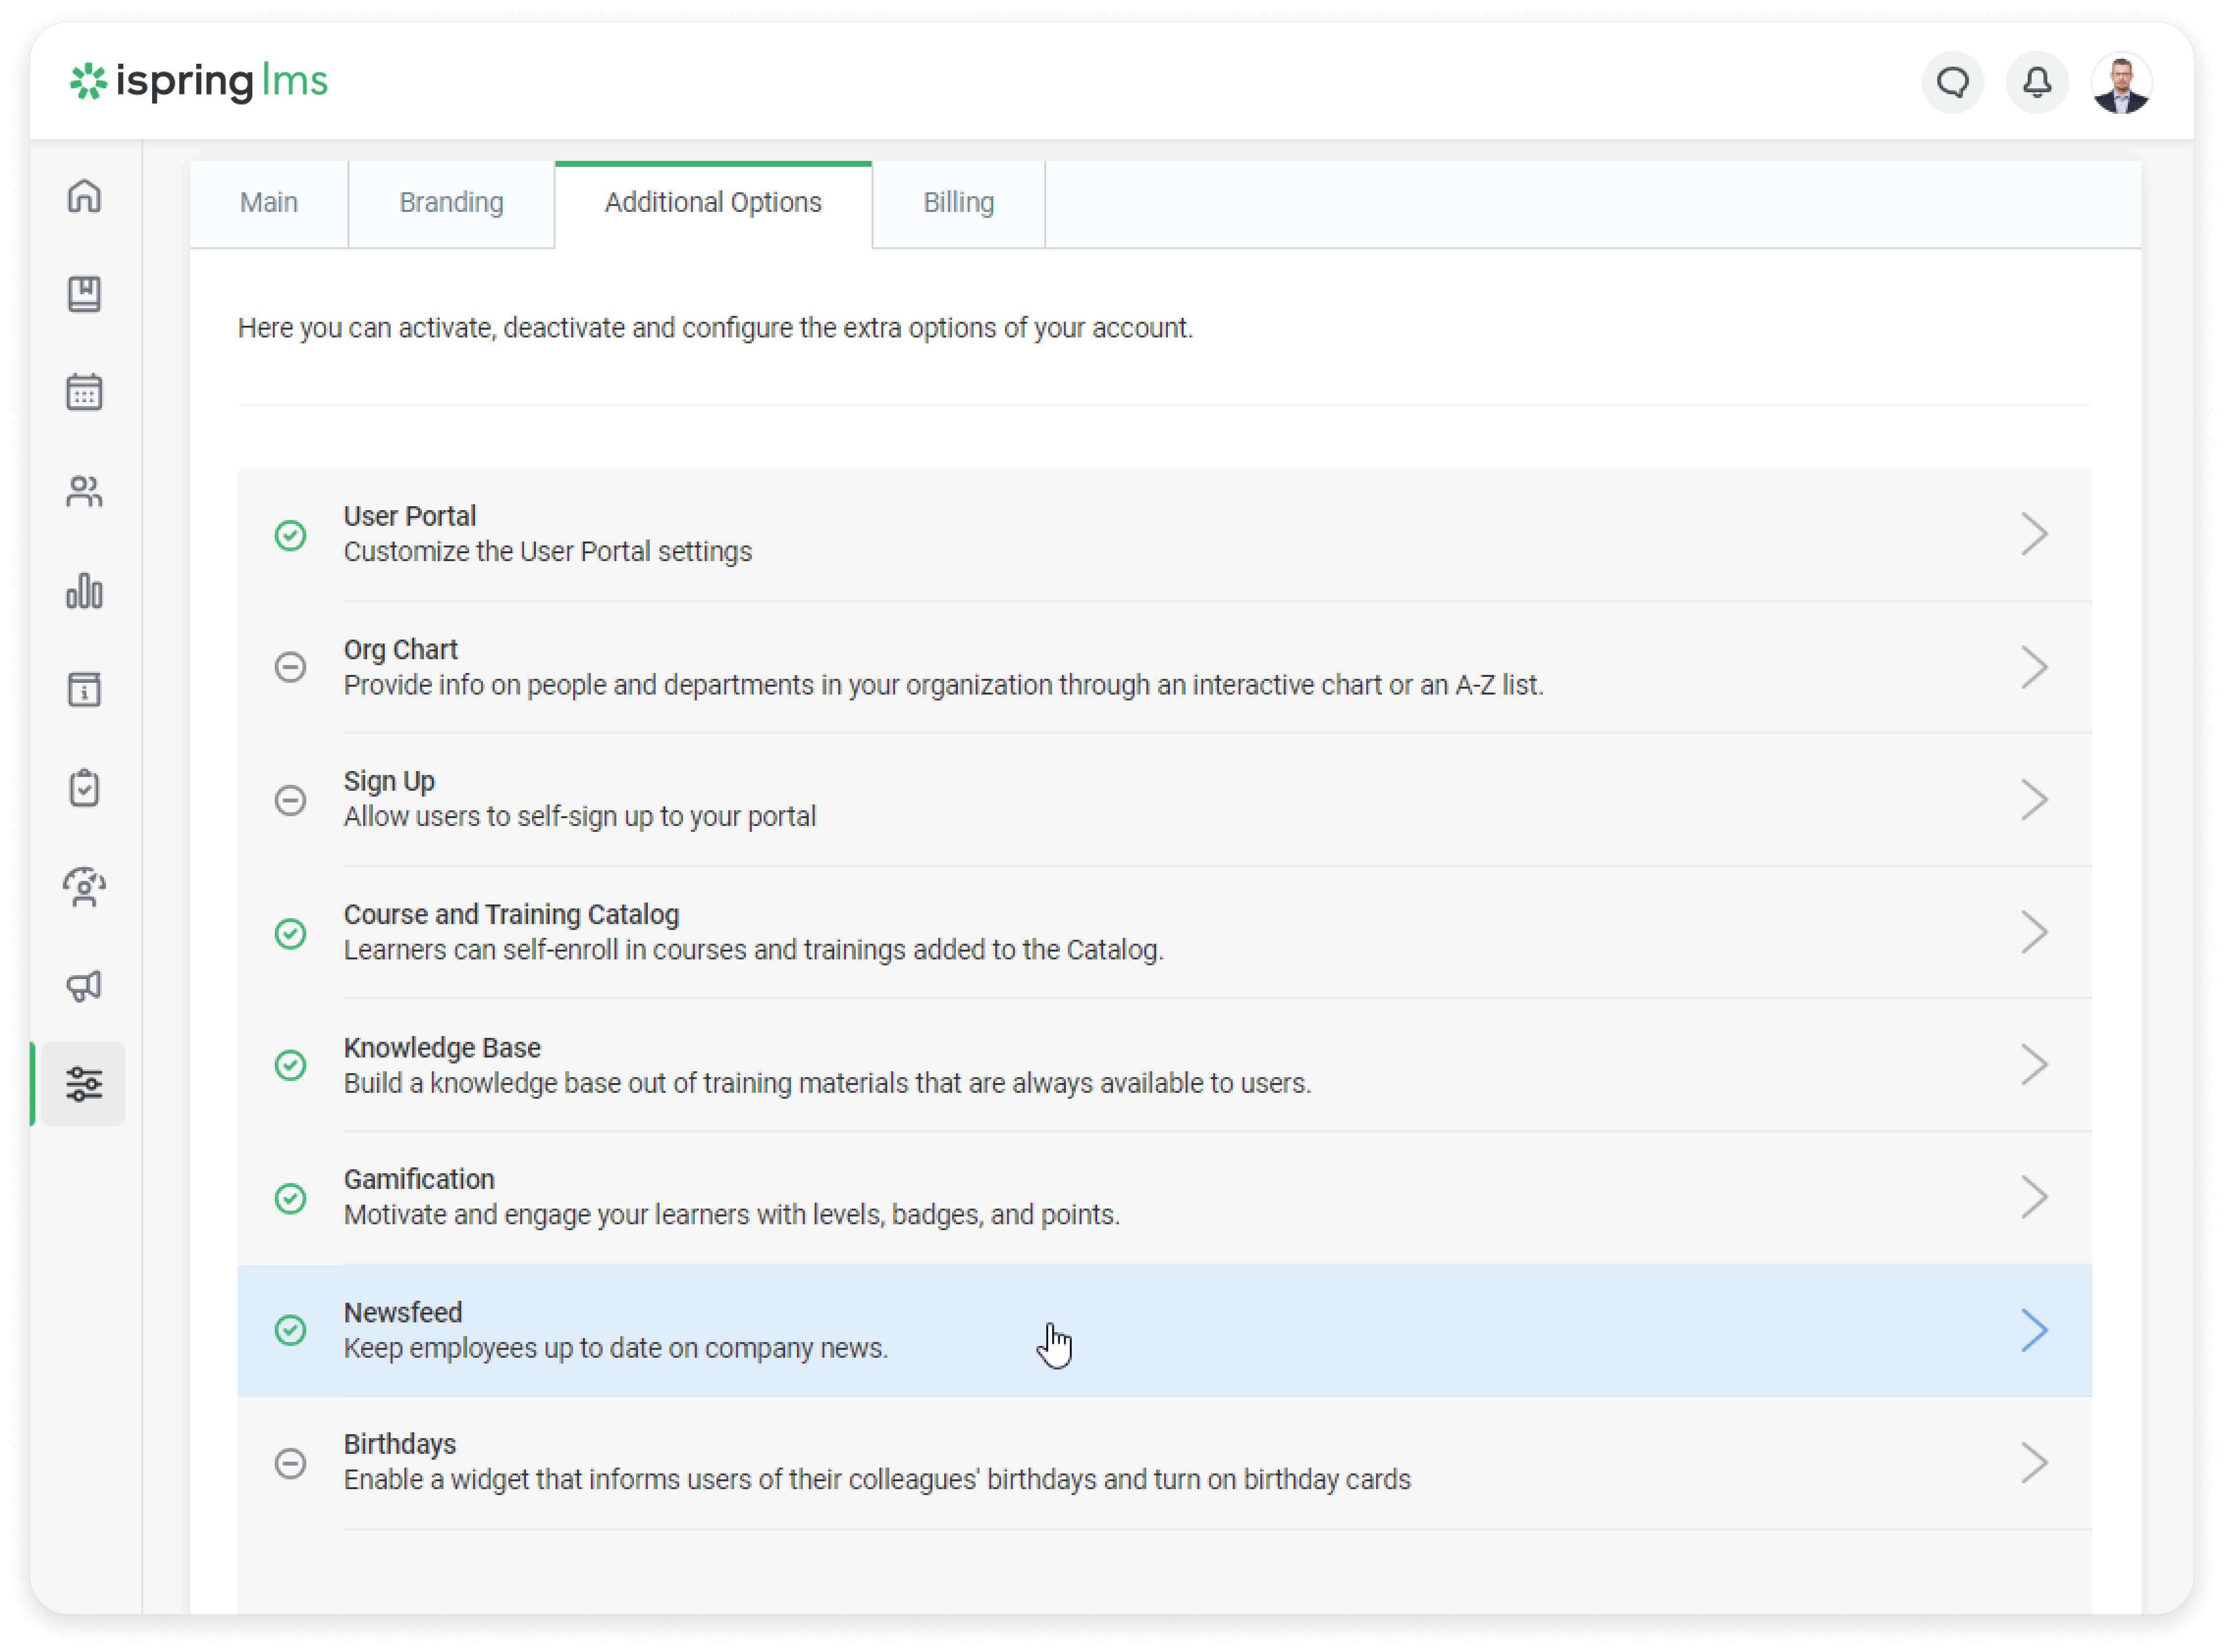Open the courses book icon in sidebar
2224x1652 pixels.
point(84,294)
